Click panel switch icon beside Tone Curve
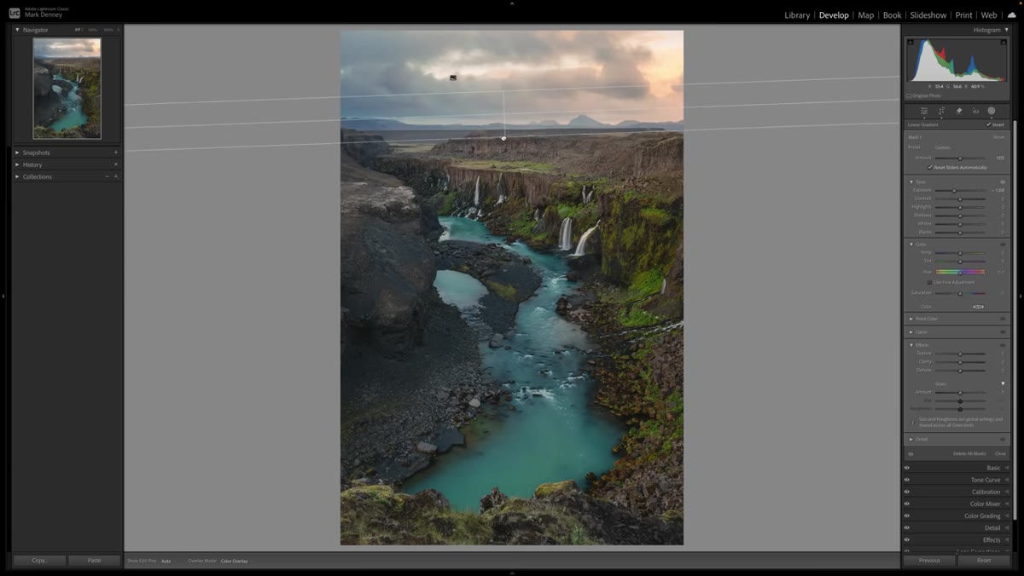 (x=1007, y=480)
